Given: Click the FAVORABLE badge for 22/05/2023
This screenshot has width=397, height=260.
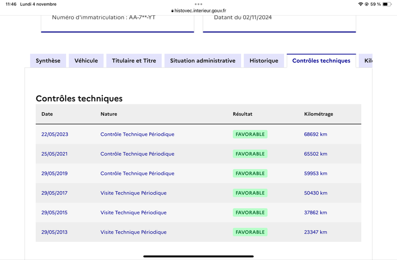Looking at the screenshot, I should (x=250, y=134).
